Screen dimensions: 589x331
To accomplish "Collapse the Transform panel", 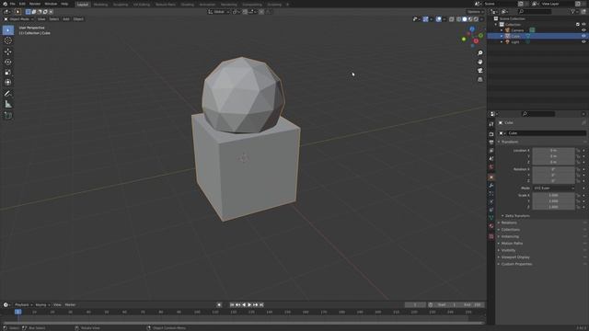I will [509, 142].
